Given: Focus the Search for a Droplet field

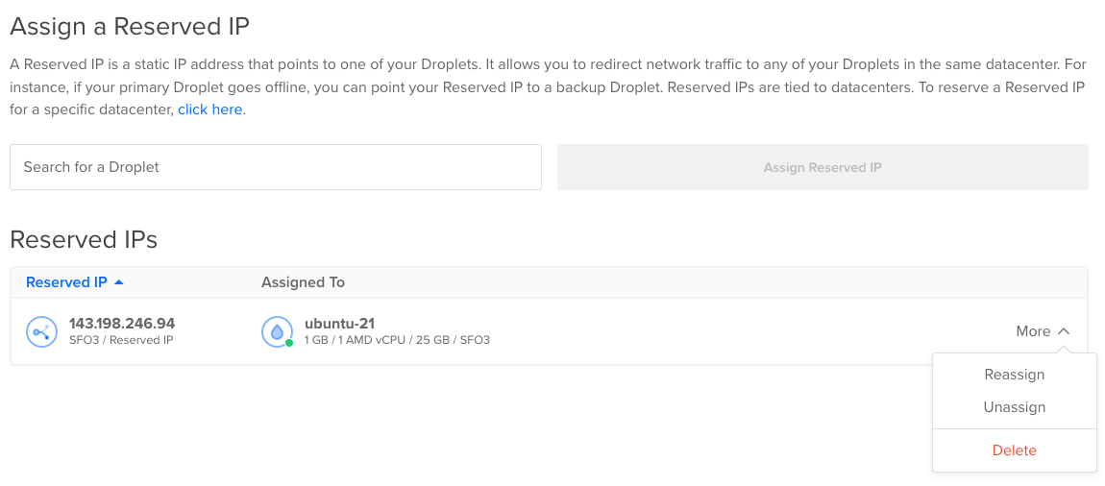Looking at the screenshot, I should [x=276, y=167].
